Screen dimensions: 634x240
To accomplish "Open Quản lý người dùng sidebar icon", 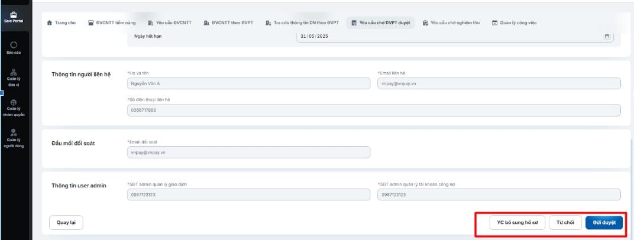I will 14,133.
